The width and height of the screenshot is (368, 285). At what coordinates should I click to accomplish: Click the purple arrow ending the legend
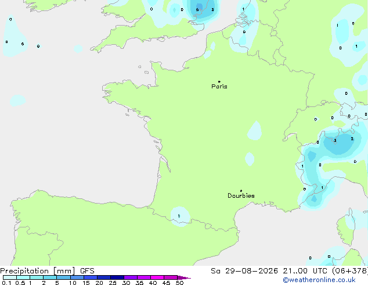[x=184, y=277]
